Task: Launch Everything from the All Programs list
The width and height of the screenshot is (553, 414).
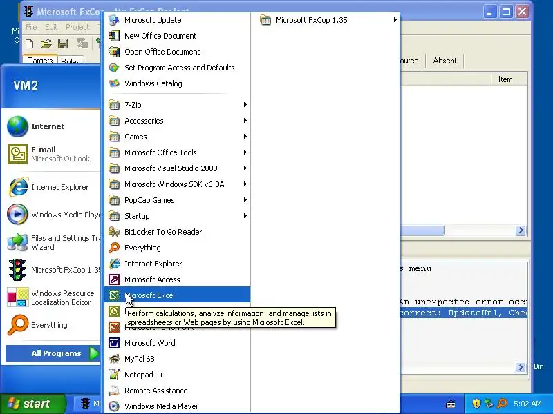Action: point(177,248)
